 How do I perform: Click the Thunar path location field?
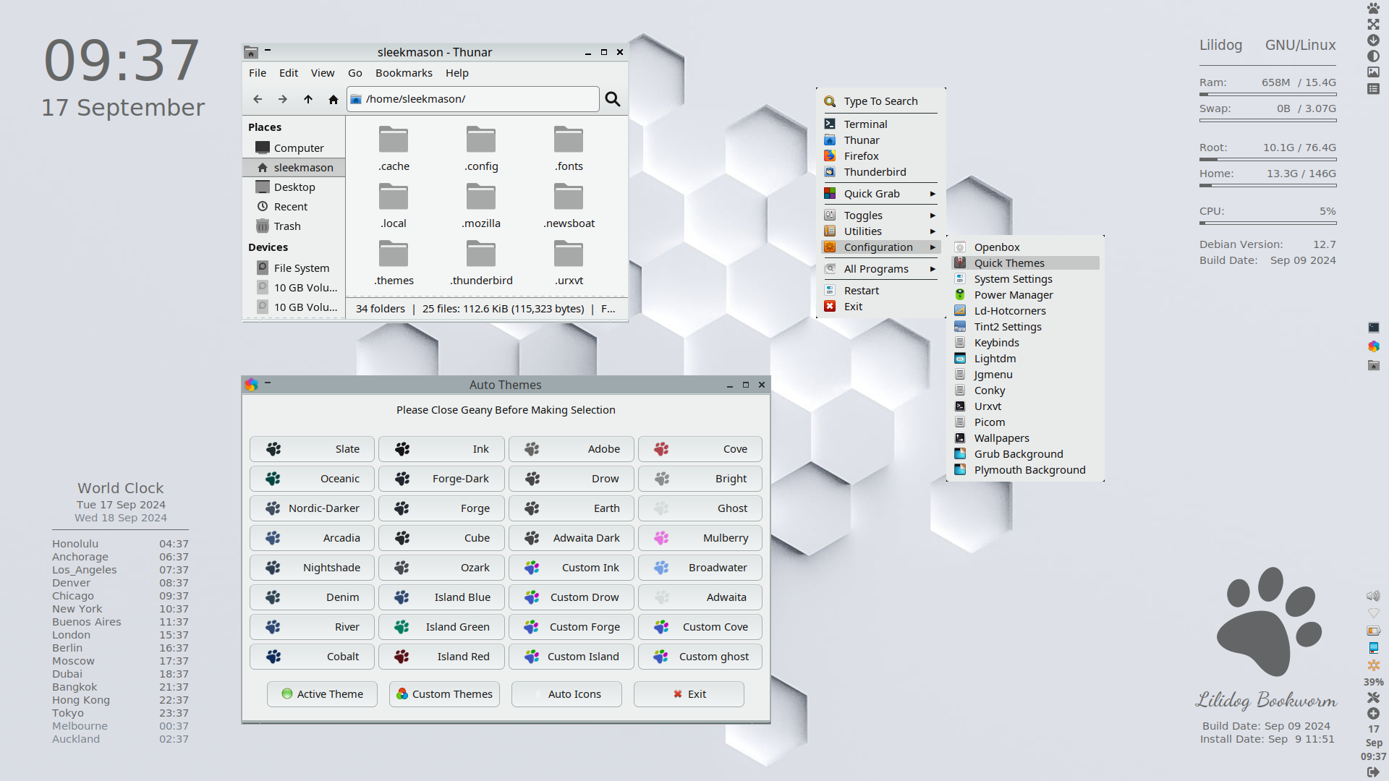(477, 99)
